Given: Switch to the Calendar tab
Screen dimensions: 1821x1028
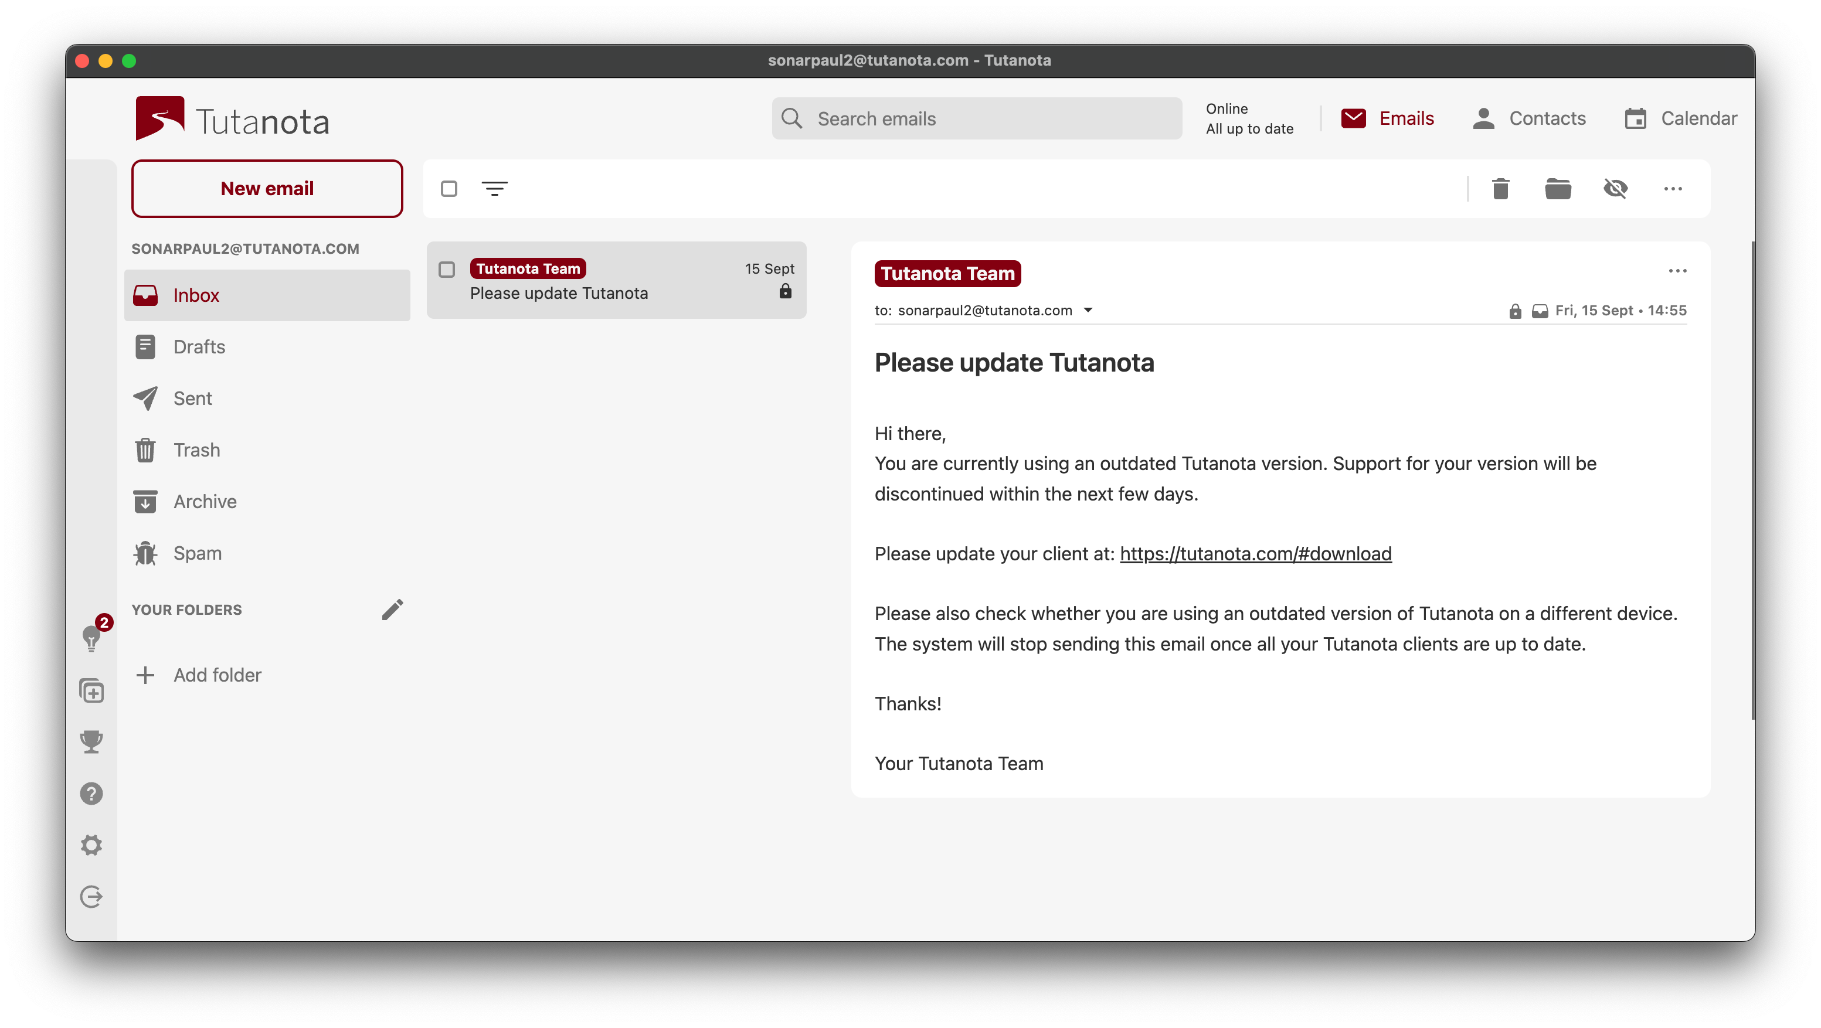Looking at the screenshot, I should [x=1680, y=118].
